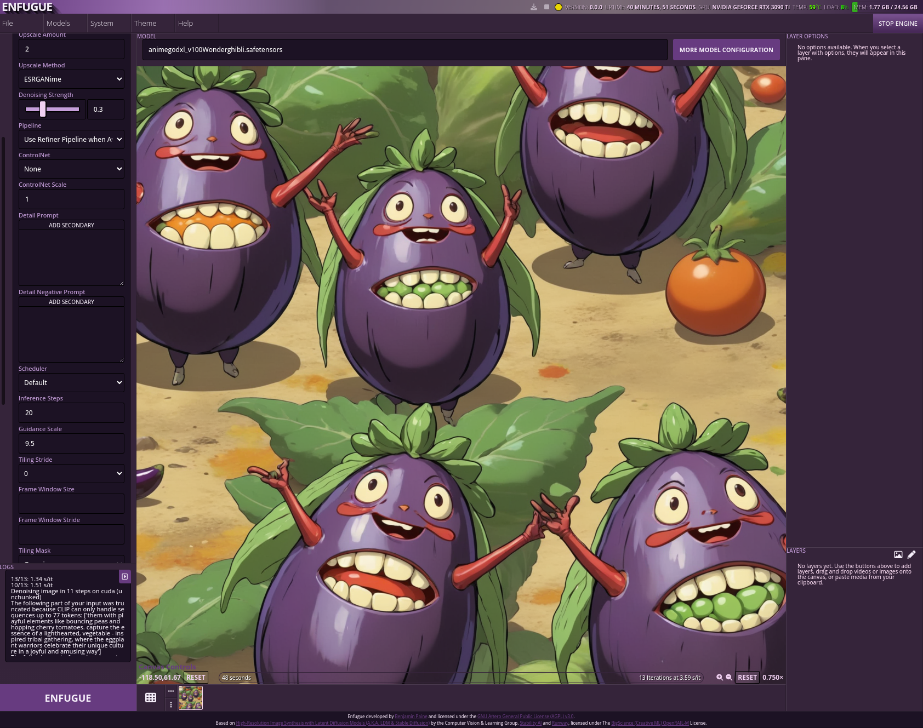
Task: Click the model name field animegodxl_v100Wonderghibli
Action: (404, 50)
